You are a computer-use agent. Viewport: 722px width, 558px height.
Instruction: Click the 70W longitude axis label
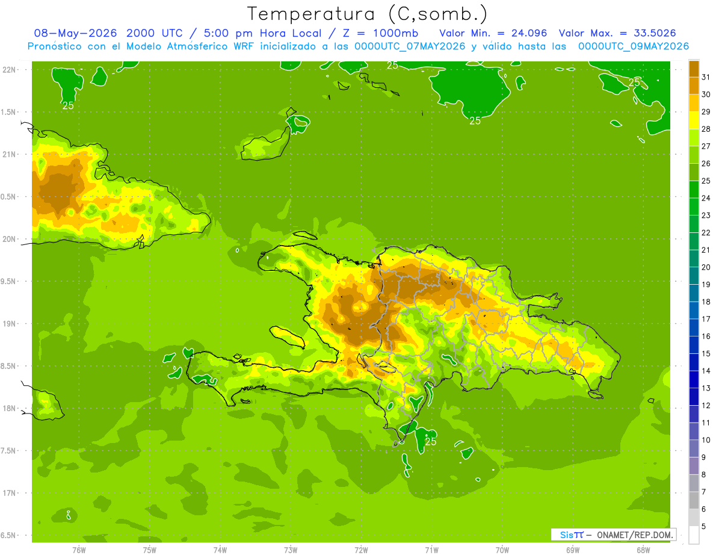pos(502,550)
